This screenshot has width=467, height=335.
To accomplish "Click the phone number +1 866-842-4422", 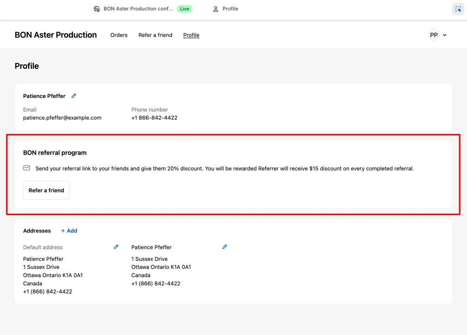I will (x=155, y=118).
